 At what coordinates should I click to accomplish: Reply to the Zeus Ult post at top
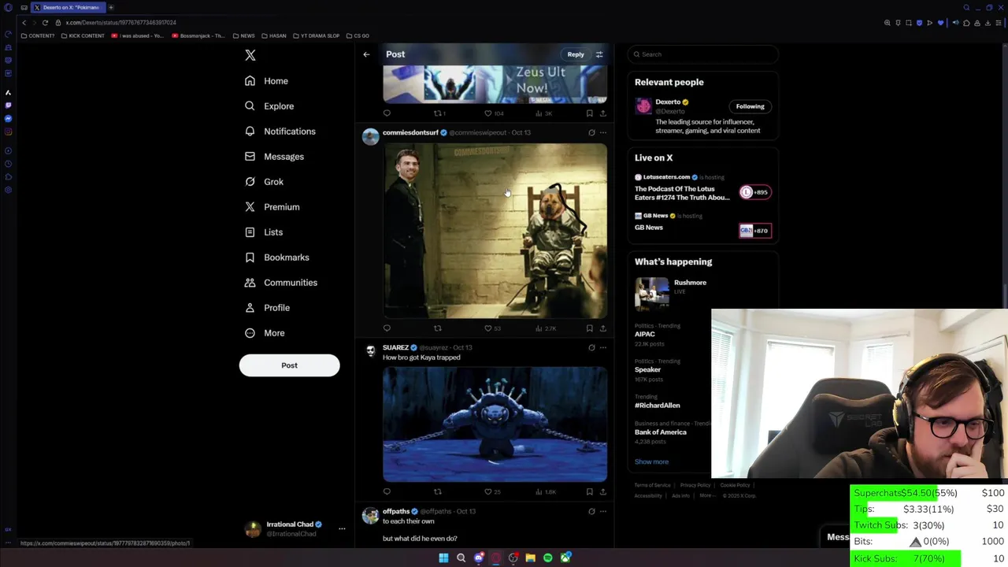387,113
